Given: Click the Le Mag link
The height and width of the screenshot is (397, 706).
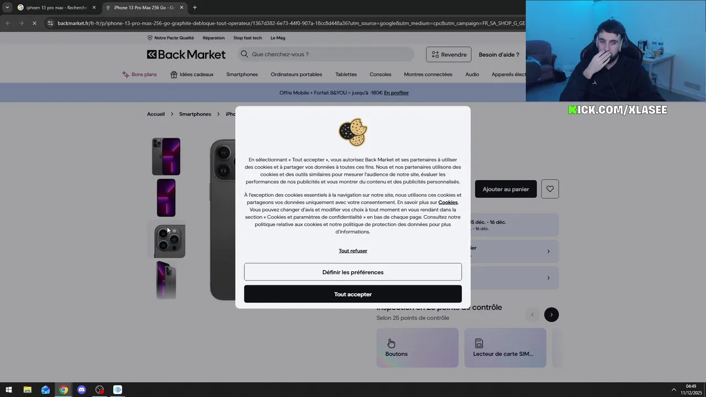Looking at the screenshot, I should coord(278,38).
